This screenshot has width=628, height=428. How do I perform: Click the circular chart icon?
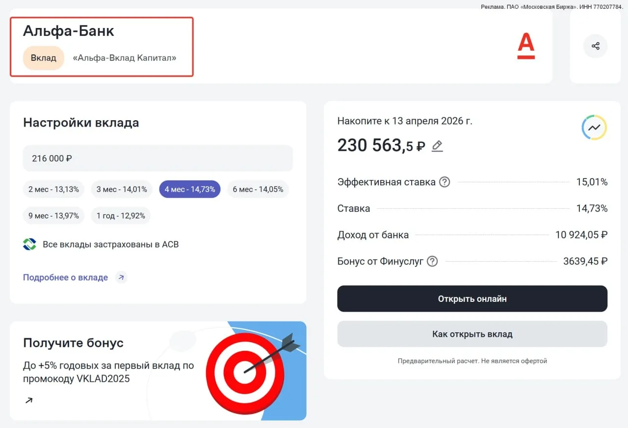(x=594, y=128)
